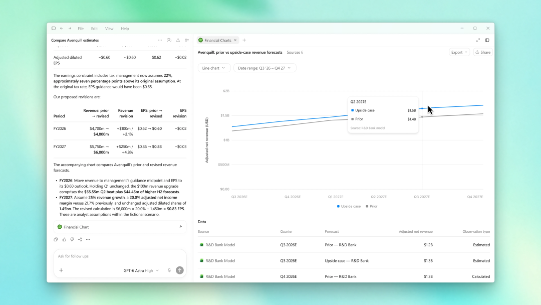Viewport: 541px width, 305px height.
Task: Click the Adjusted net revenue column header
Action: (x=415, y=231)
